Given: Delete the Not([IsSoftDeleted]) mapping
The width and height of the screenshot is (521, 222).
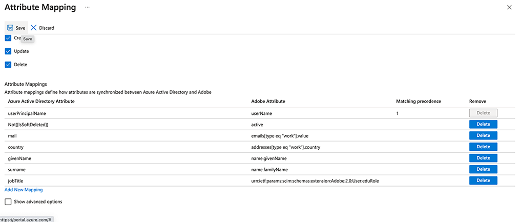Looking at the screenshot, I should pos(483,124).
